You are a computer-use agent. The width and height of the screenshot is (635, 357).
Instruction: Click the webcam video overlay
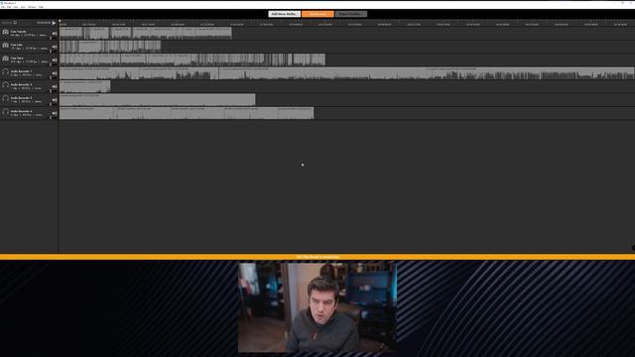(317, 307)
